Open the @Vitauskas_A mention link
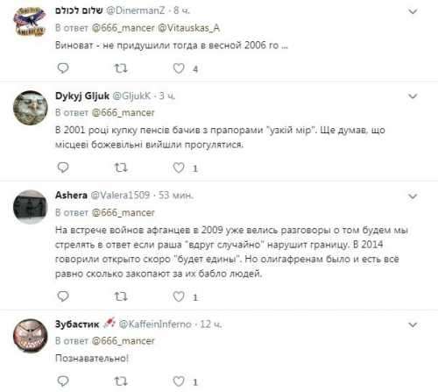438x392 pixels. point(188,28)
